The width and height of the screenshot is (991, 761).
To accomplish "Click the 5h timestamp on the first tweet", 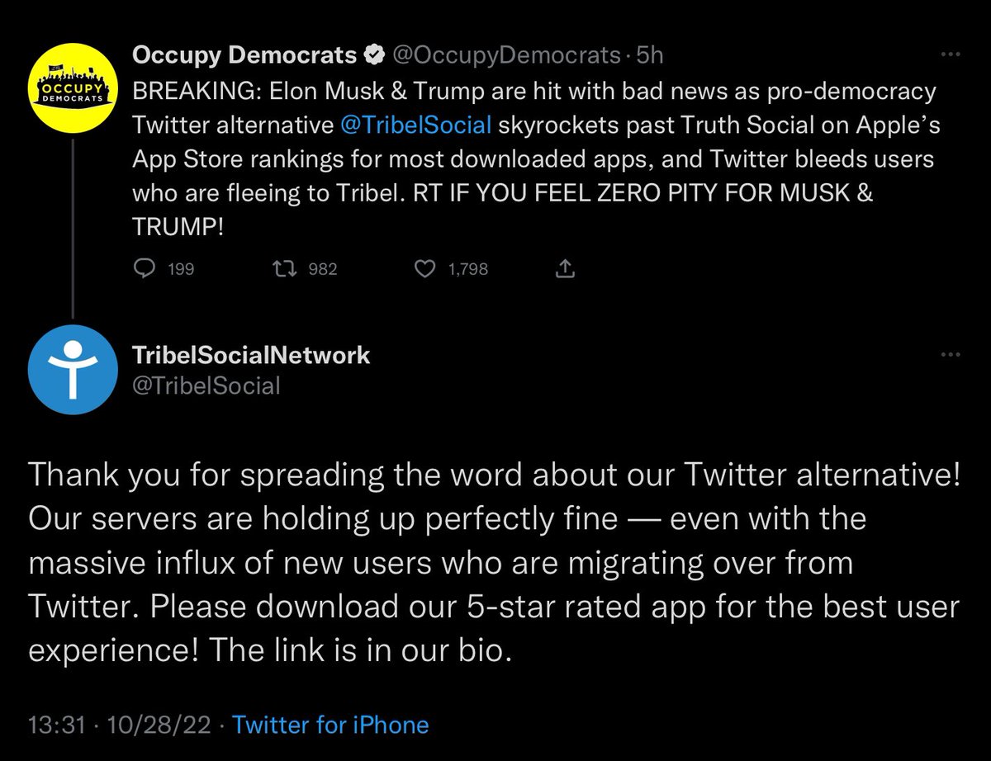I will tap(649, 55).
